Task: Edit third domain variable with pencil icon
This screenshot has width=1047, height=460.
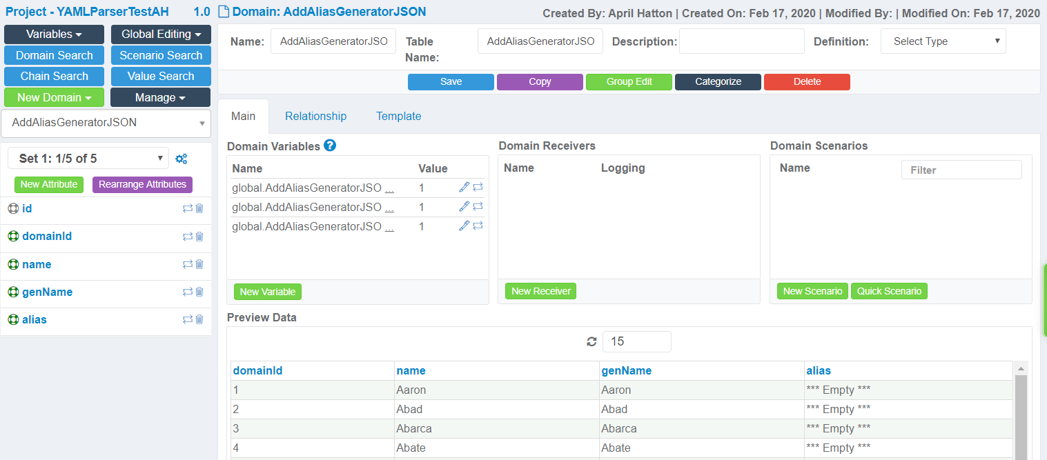Action: point(464,226)
